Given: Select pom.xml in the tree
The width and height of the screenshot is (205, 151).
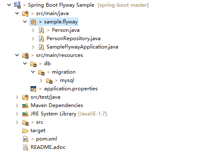Looking at the screenshot, I should 47,139.
